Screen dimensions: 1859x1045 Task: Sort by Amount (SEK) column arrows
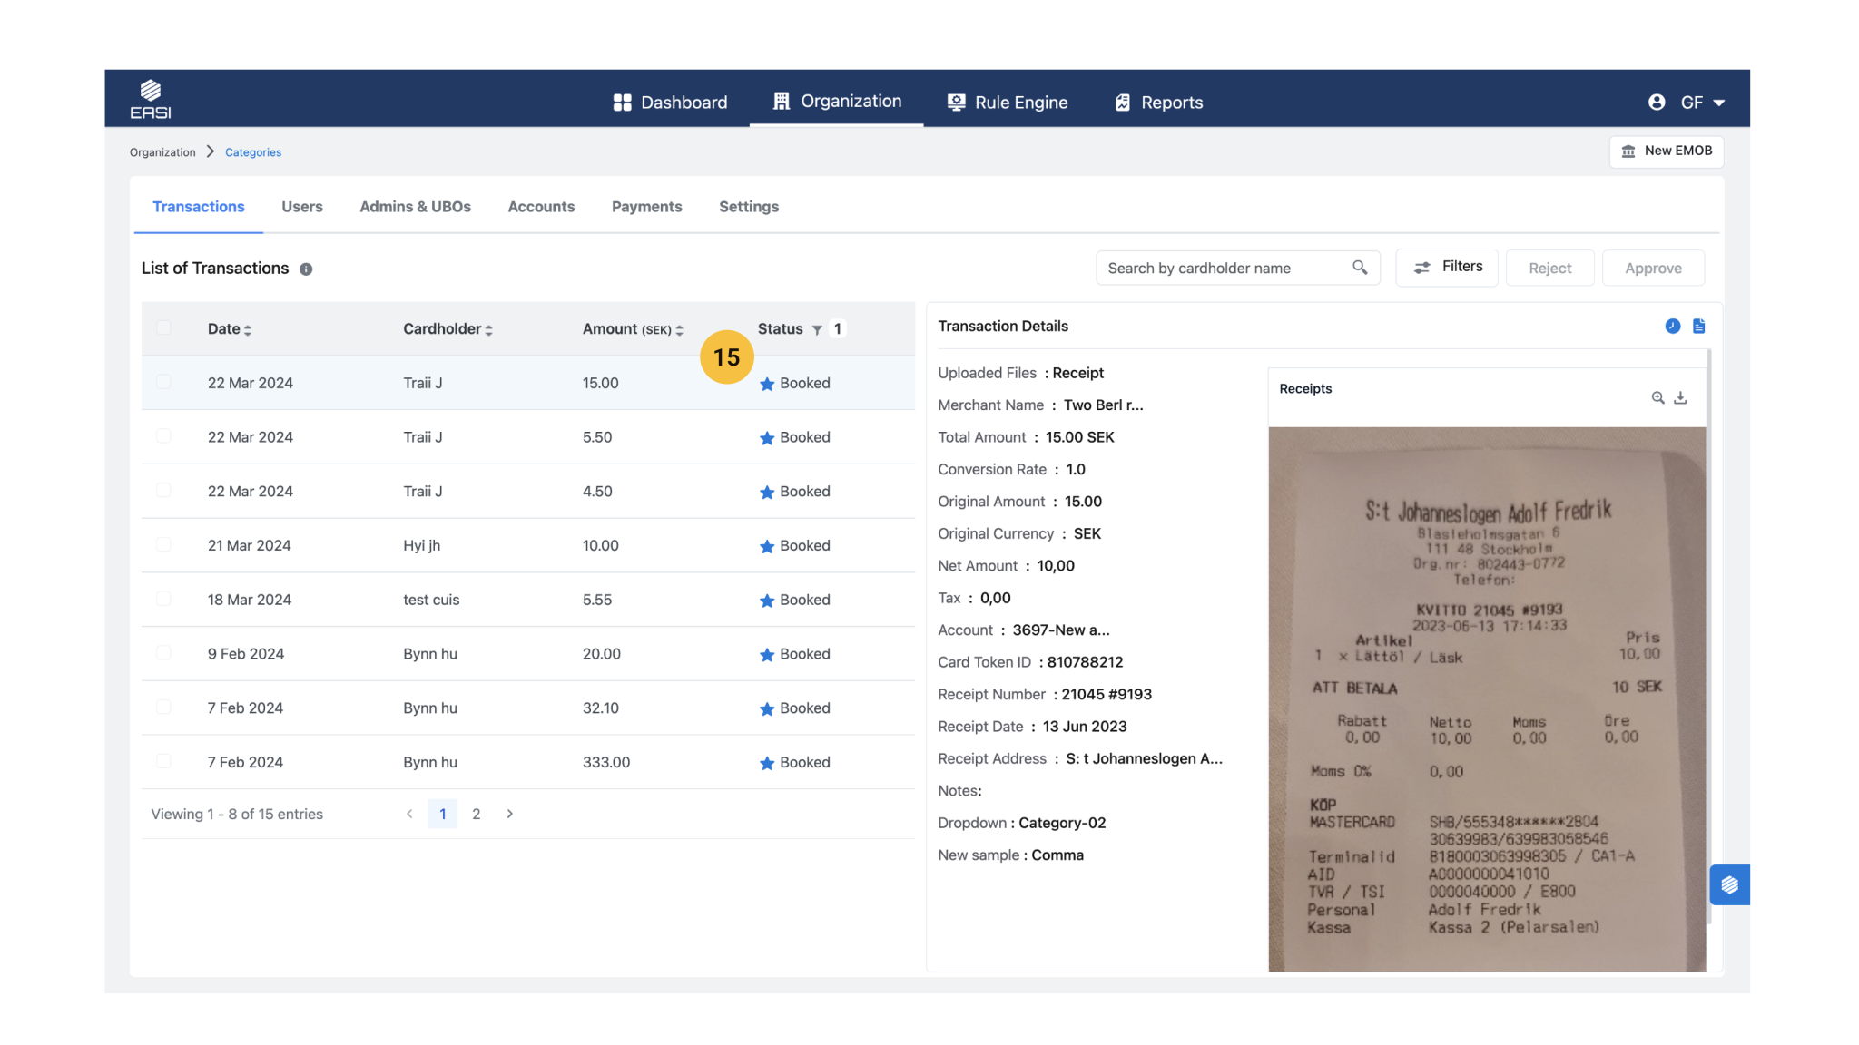click(x=679, y=330)
